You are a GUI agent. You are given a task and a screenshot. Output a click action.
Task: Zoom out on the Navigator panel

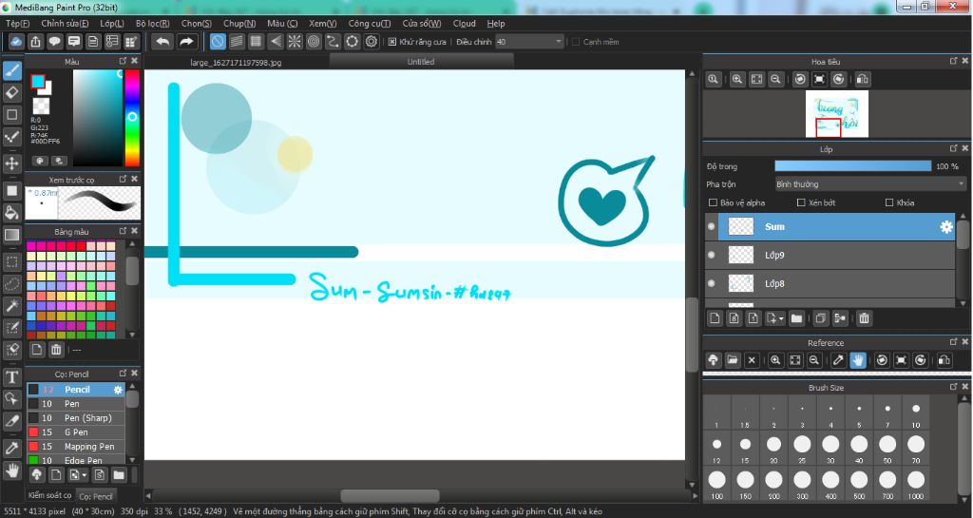point(775,80)
